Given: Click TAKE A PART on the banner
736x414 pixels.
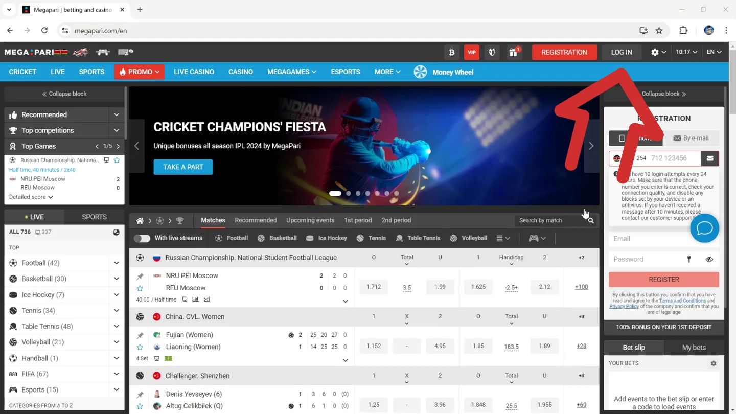Looking at the screenshot, I should coord(183,167).
